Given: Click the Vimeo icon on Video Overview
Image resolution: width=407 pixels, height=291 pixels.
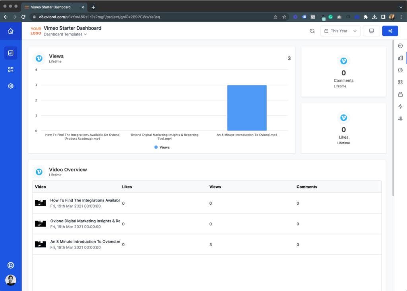Looking at the screenshot, I should [39, 172].
